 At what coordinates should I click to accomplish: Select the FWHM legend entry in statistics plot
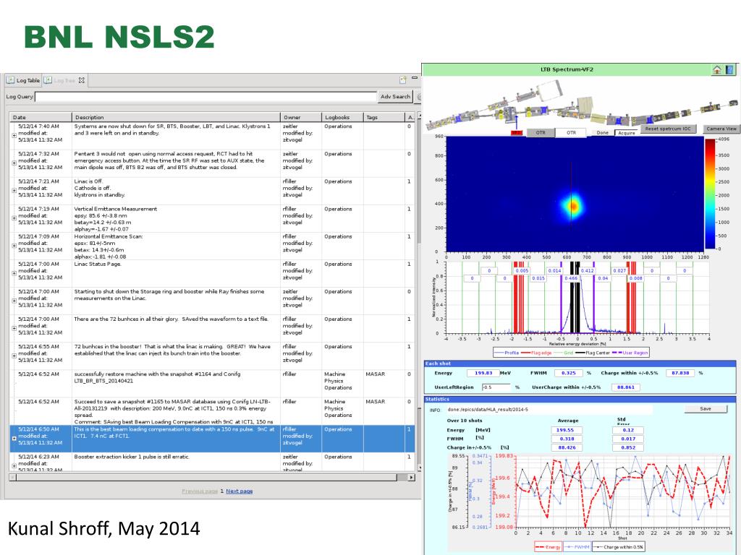tap(576, 547)
